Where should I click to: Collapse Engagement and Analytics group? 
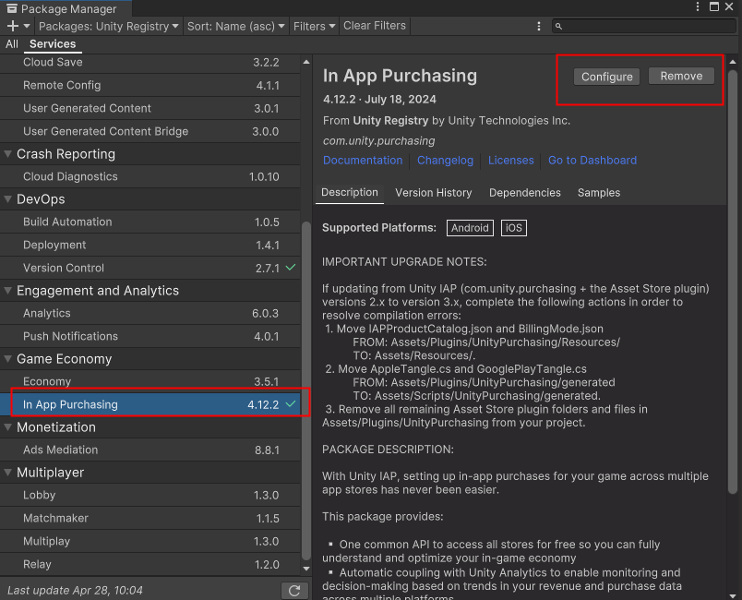(7, 291)
